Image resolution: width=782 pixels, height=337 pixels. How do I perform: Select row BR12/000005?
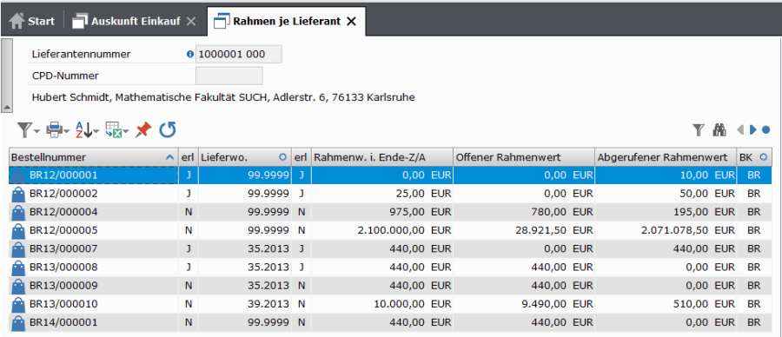(x=390, y=230)
